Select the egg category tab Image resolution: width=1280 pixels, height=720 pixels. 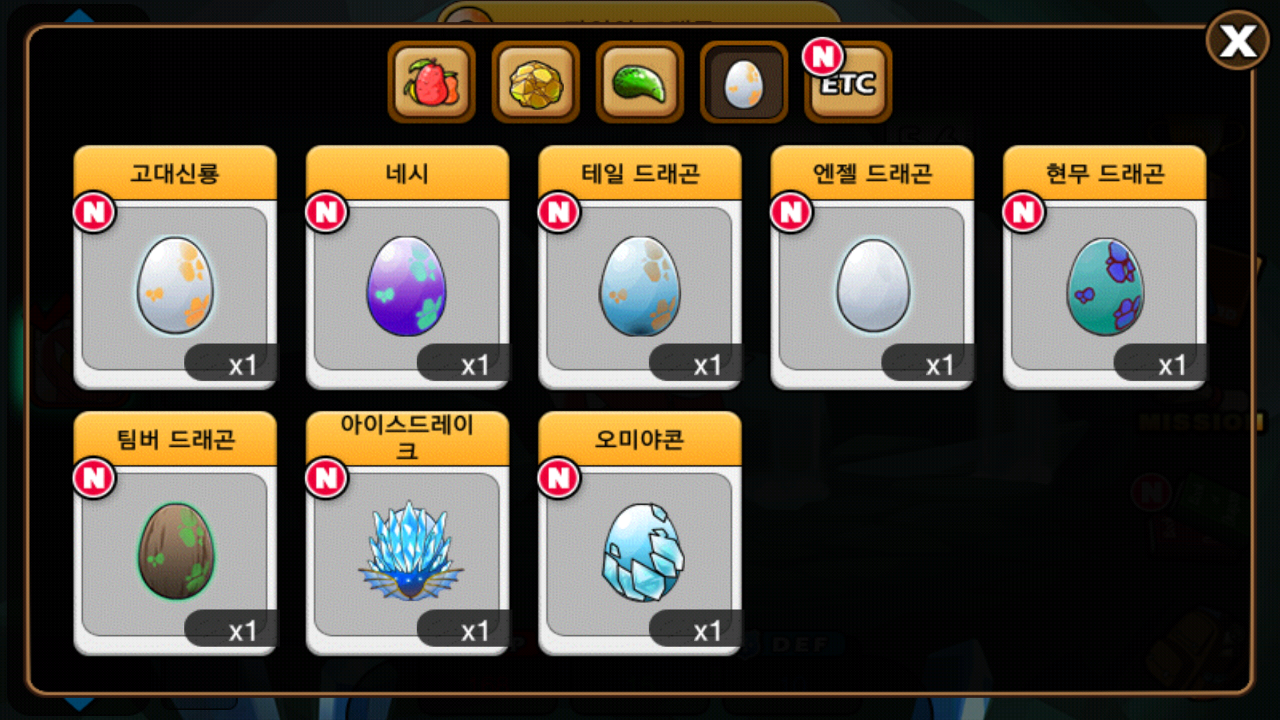743,83
